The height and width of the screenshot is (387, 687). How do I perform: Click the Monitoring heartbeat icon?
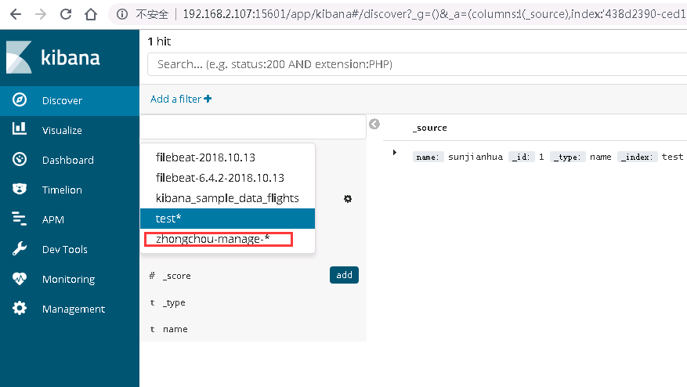coord(20,278)
